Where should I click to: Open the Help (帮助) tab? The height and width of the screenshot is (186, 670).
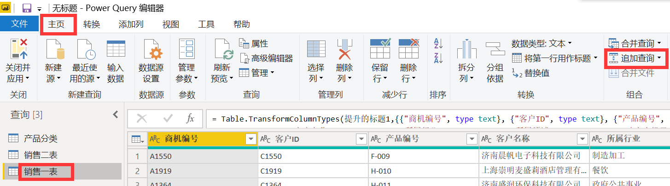(242, 24)
